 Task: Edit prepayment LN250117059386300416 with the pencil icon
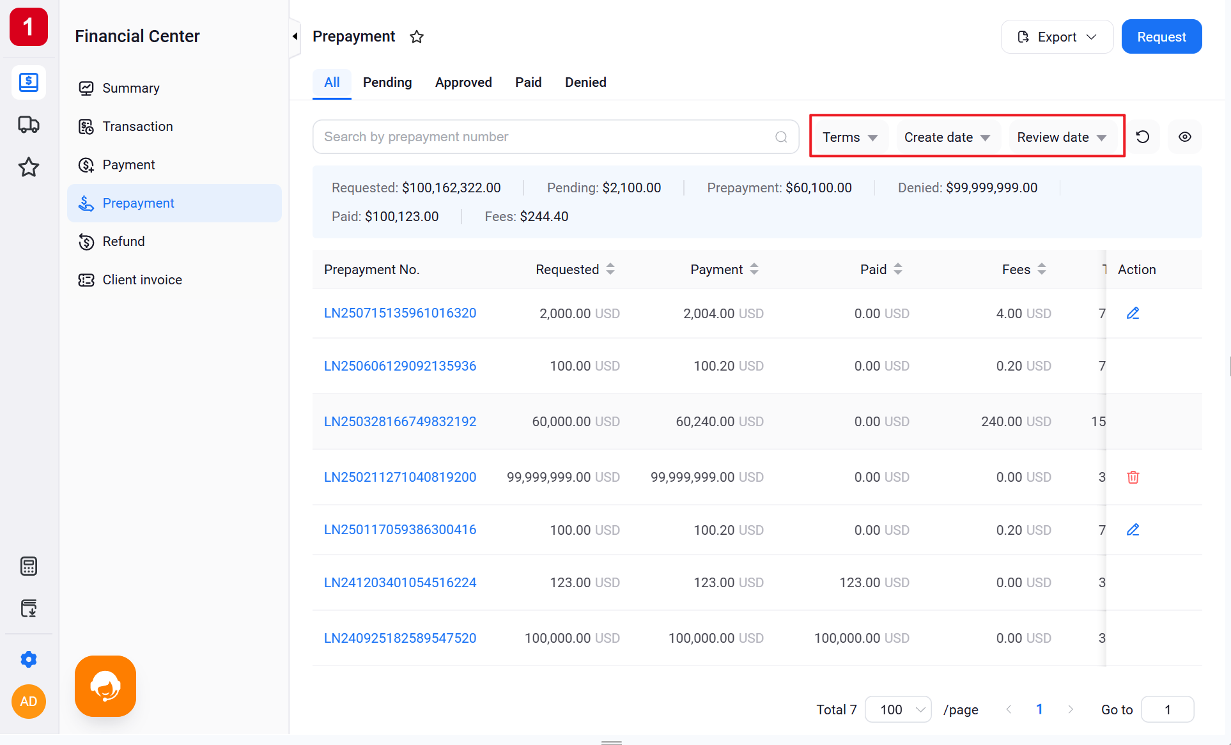[1133, 530]
